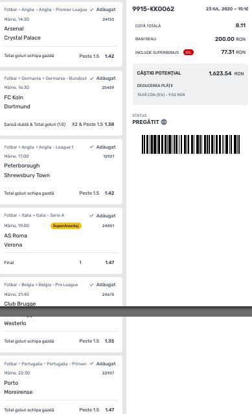This screenshot has height=414, width=252.
Task: Click the yellow SuperAvantaj badge
Action: pos(66,226)
